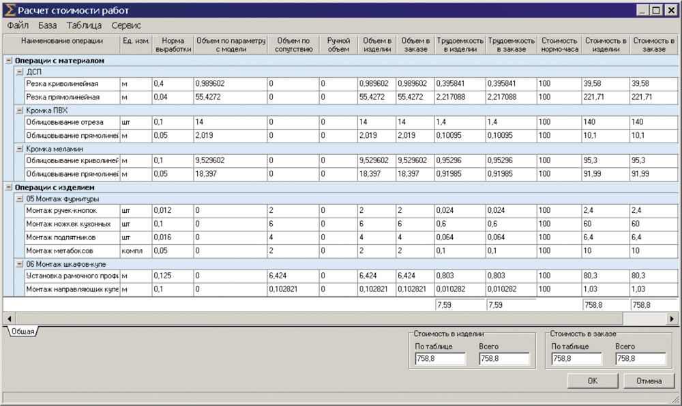Switch to the Общая tab
This screenshot has width=682, height=406.
pyautogui.click(x=23, y=332)
